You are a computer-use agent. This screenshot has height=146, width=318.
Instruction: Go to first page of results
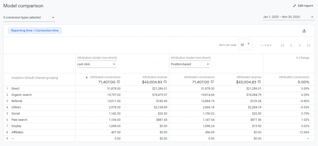tap(282, 45)
